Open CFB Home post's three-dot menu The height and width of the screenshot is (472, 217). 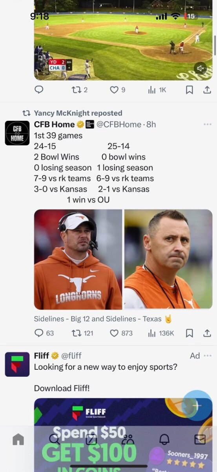click(x=208, y=124)
